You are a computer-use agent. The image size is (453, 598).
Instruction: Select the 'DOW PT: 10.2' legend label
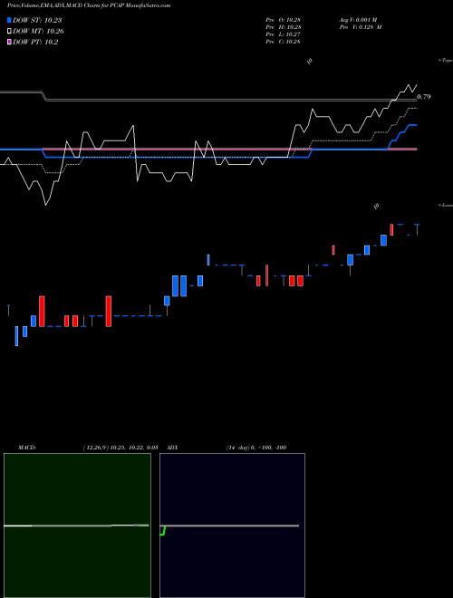[35, 42]
